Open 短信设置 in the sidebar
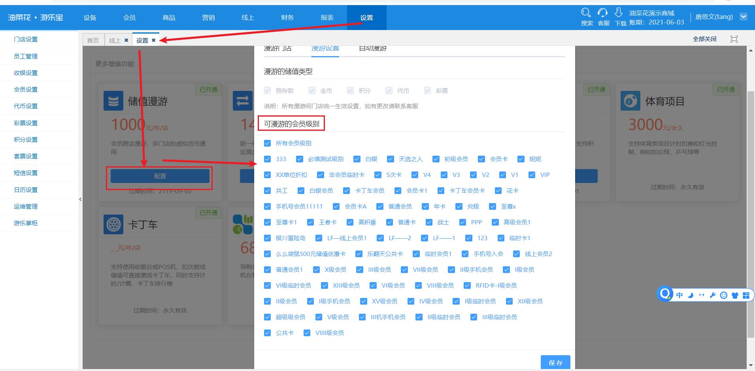 [26, 173]
